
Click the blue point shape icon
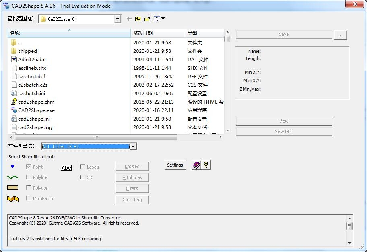[12, 166]
